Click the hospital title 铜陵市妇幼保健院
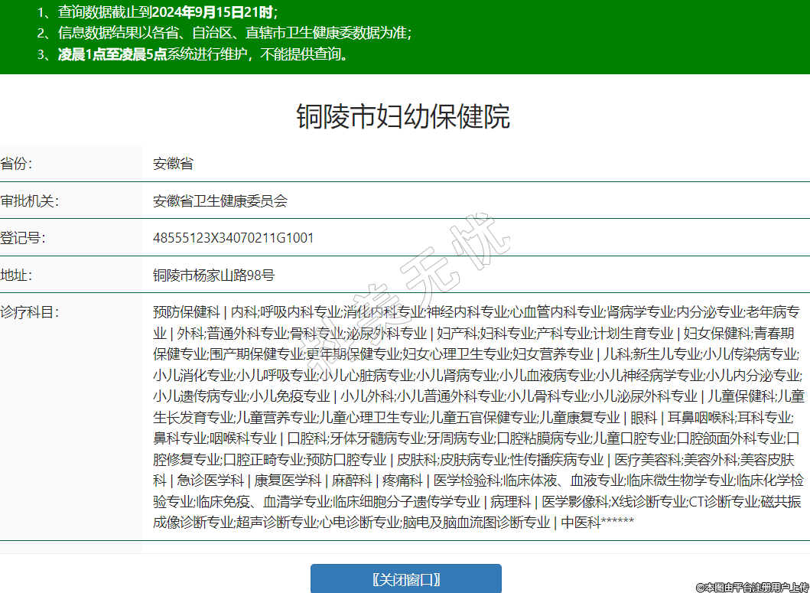This screenshot has height=593, width=810. [x=403, y=117]
